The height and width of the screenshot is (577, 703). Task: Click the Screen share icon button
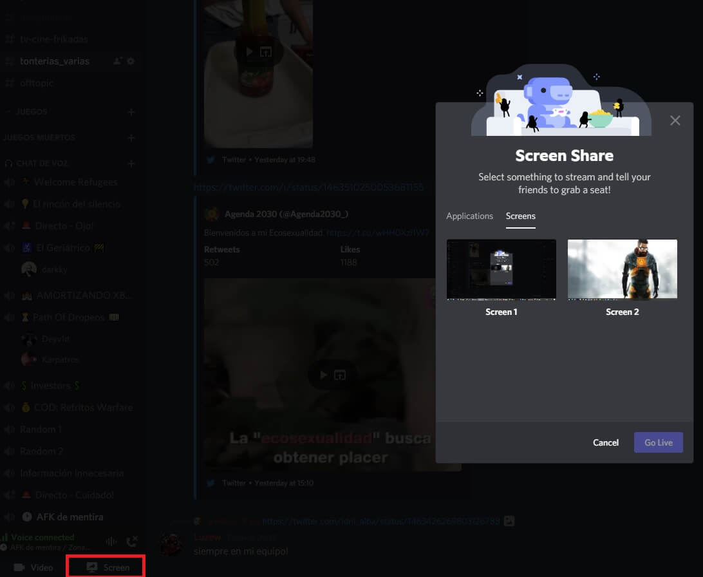pos(108,567)
